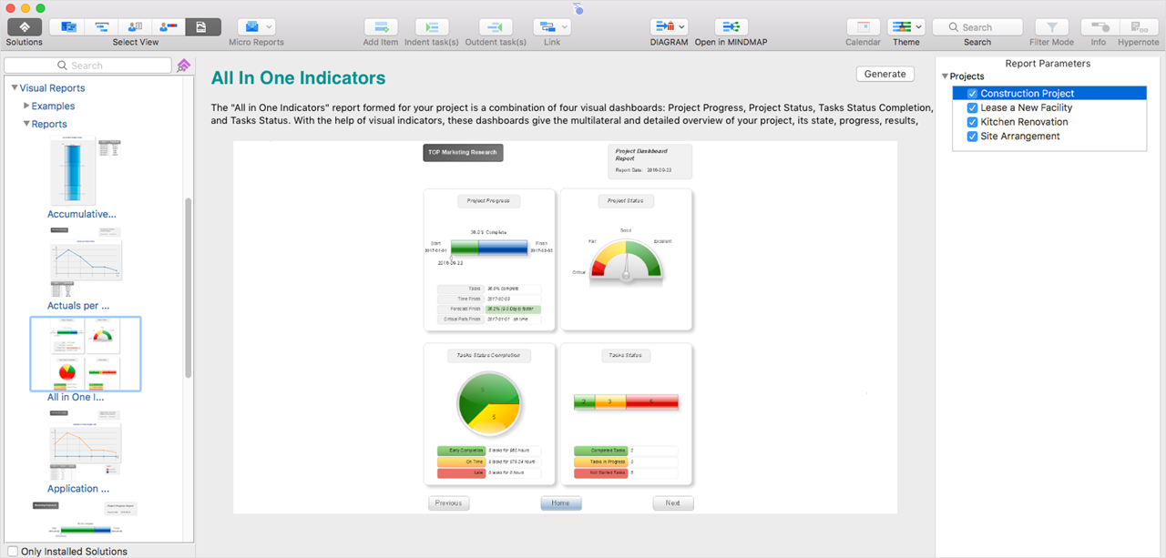The width and height of the screenshot is (1166, 558).
Task: Click the 'Reports' tree label
Action: (49, 124)
